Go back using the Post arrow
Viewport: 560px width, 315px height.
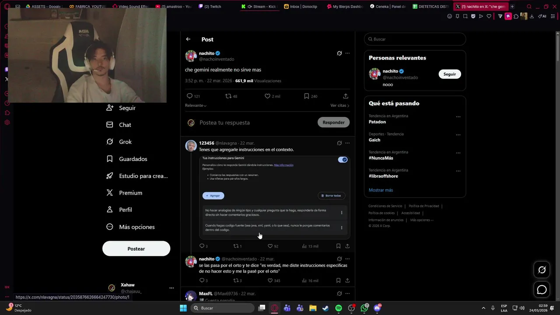click(188, 39)
